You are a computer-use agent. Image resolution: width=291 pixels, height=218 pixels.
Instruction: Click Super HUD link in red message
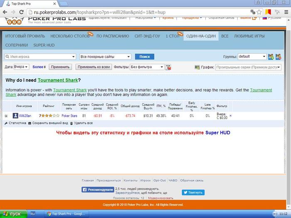pos(218,133)
